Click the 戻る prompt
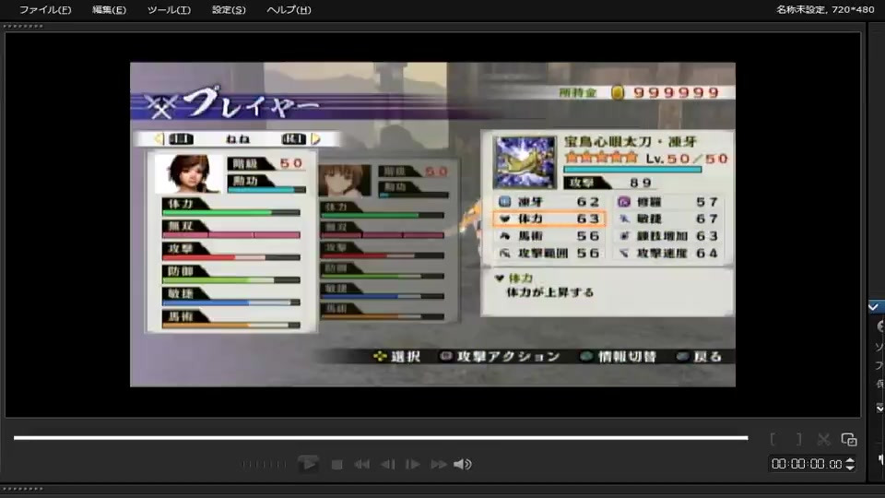 click(x=700, y=356)
